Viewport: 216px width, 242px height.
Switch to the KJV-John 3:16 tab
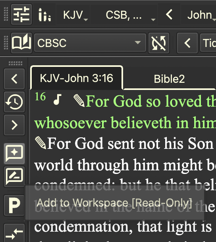click(77, 78)
